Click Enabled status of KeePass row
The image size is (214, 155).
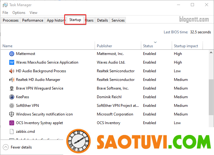pos(150,97)
